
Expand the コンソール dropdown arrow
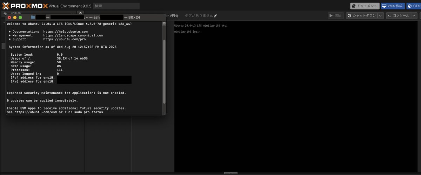point(414,15)
